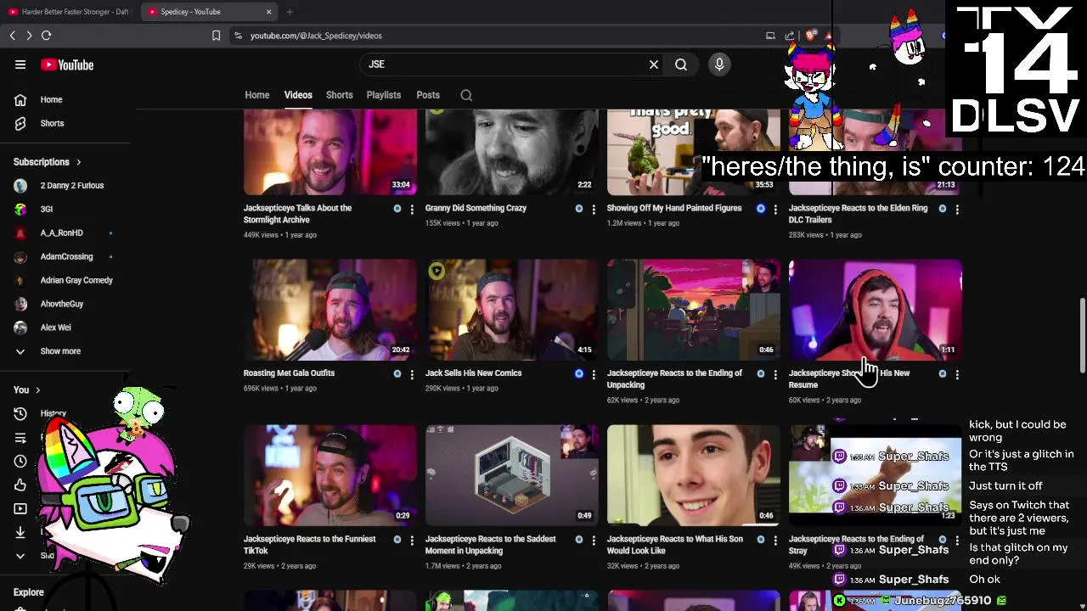Click the Brave Shields lion icon
Screen dimensions: 1087x611
click(x=810, y=36)
